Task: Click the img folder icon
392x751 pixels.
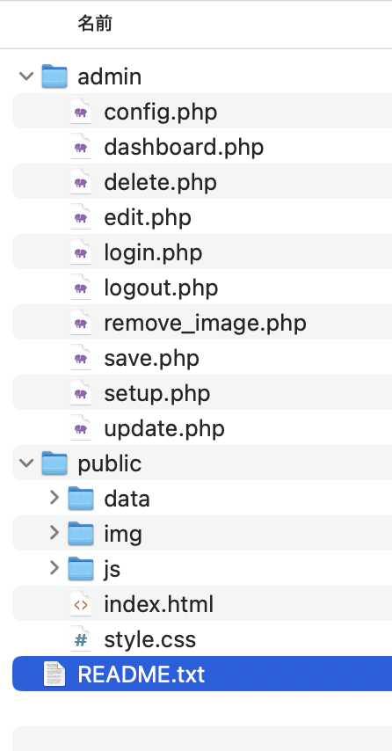Action: (x=80, y=534)
